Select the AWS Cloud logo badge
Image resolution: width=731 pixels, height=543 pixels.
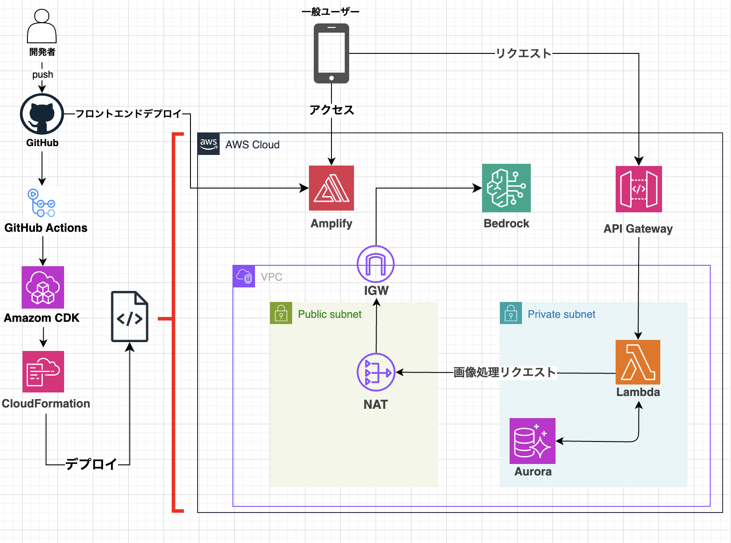(208, 144)
